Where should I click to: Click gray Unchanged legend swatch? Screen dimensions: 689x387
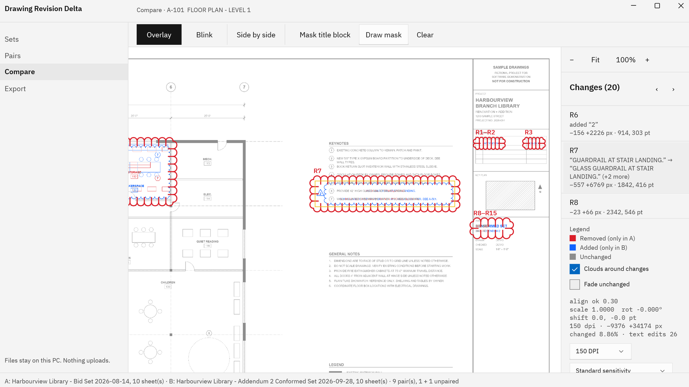pyautogui.click(x=573, y=257)
